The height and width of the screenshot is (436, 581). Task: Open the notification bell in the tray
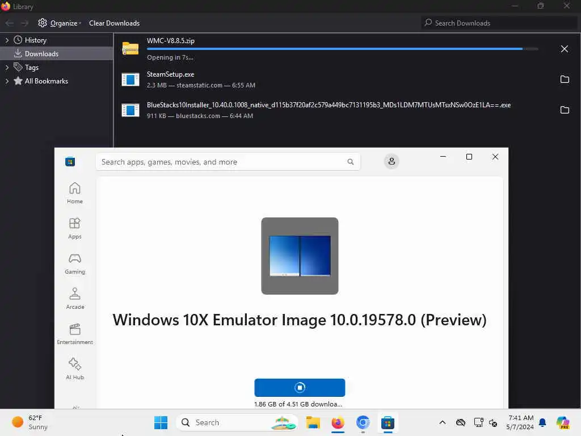tap(542, 422)
